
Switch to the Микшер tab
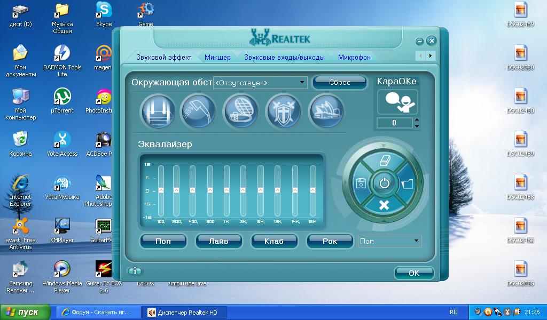pyautogui.click(x=217, y=58)
